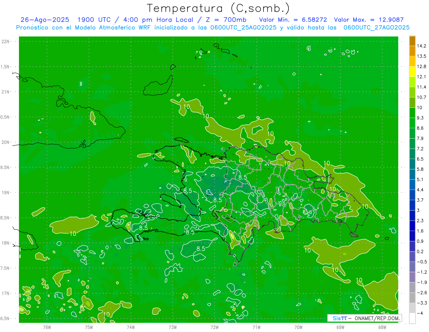Image resolution: width=429 pixels, height=332 pixels.
Task: Click the "7.2" color scale value
Action: pos(420,149)
